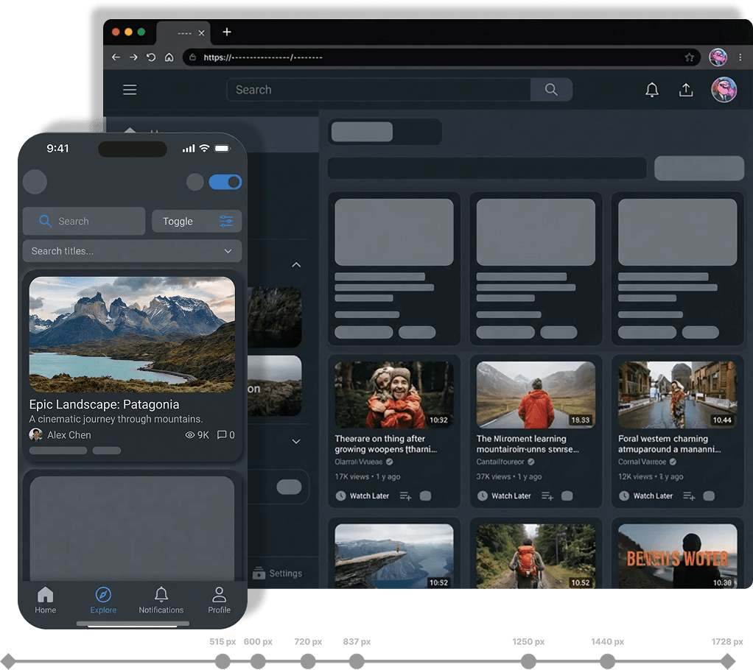753x670 pixels.
Task: Open the Profile tab in bottom navigation
Action: click(x=219, y=599)
